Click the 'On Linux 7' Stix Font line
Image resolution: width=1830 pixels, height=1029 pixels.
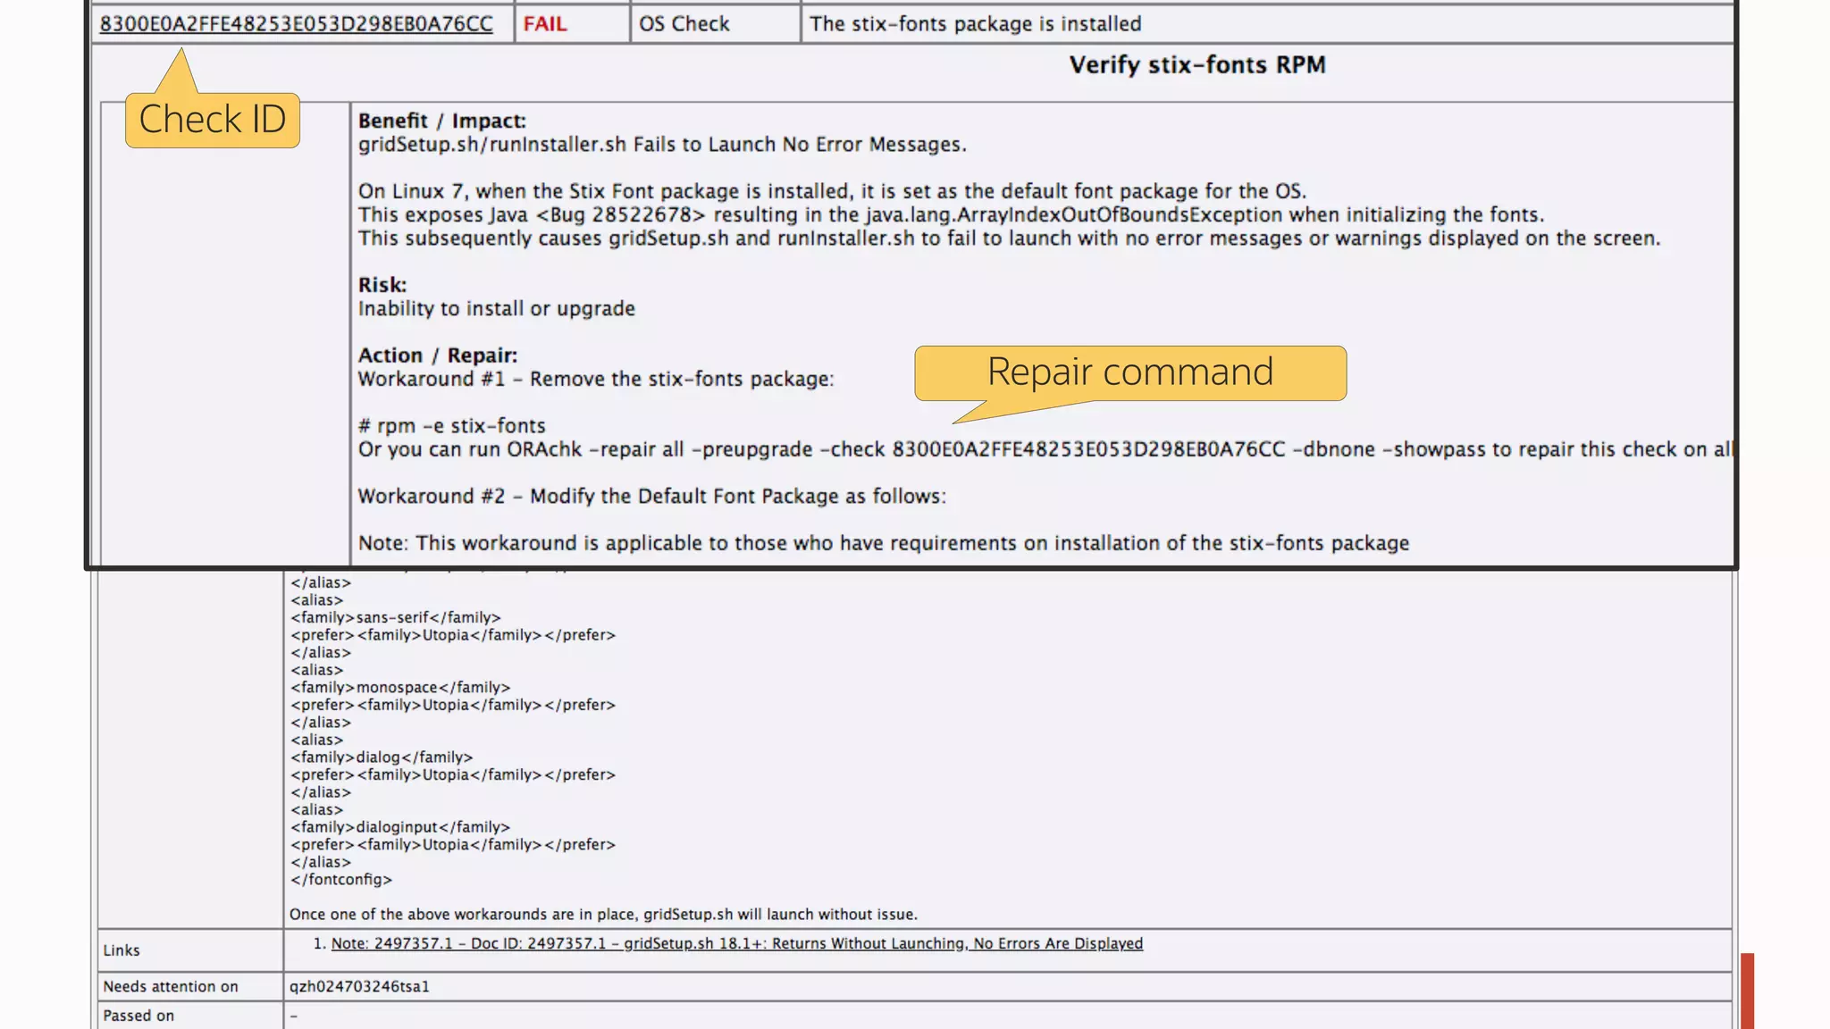coord(832,191)
